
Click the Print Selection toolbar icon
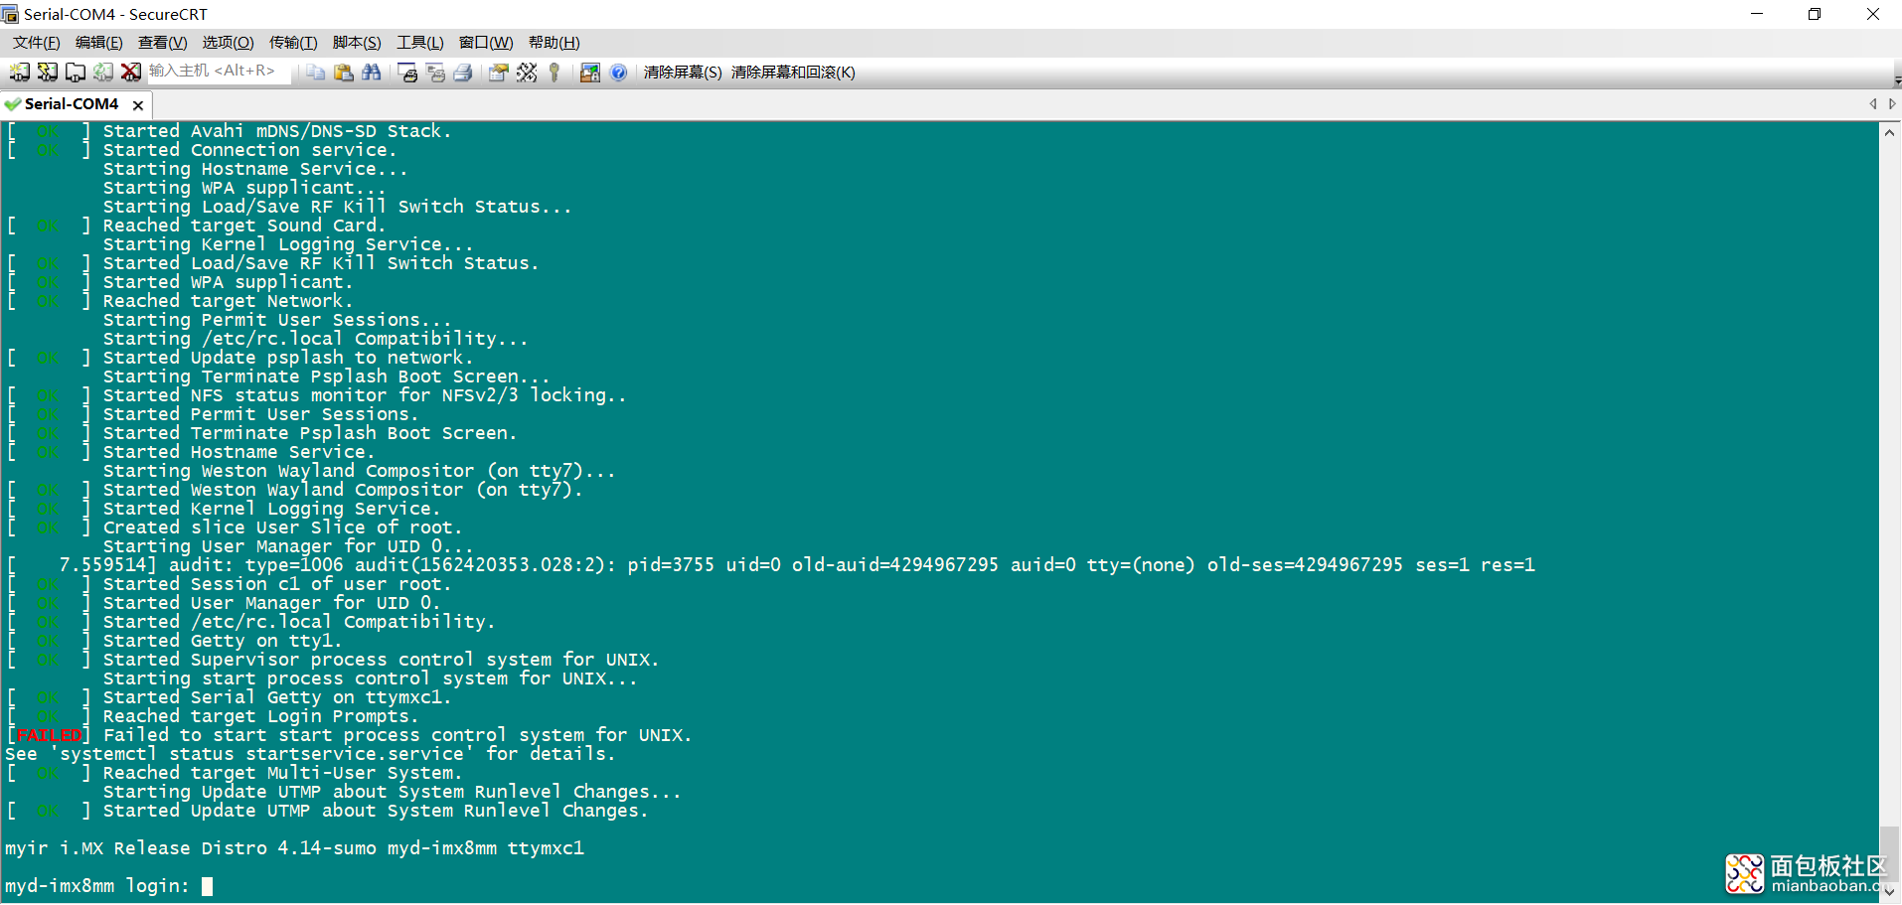435,73
